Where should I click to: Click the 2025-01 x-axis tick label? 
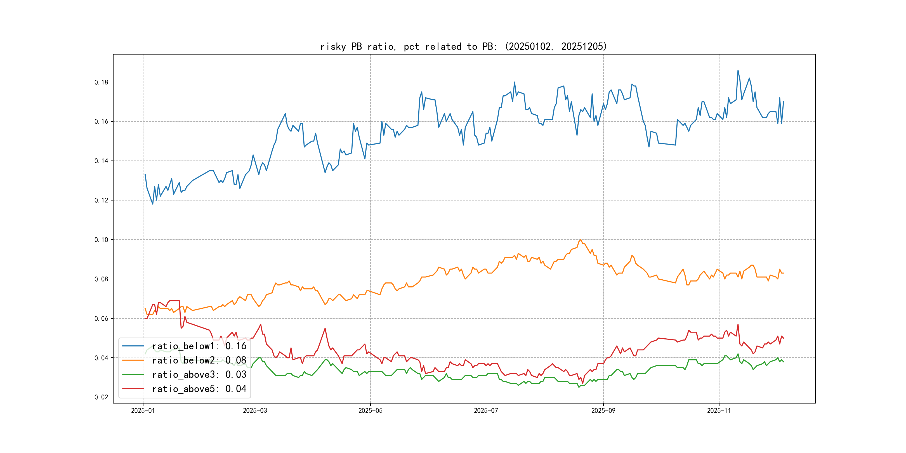[x=143, y=410]
